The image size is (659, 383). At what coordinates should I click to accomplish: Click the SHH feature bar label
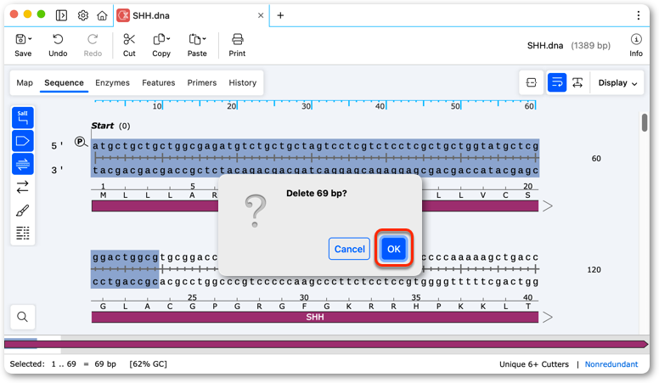point(315,317)
